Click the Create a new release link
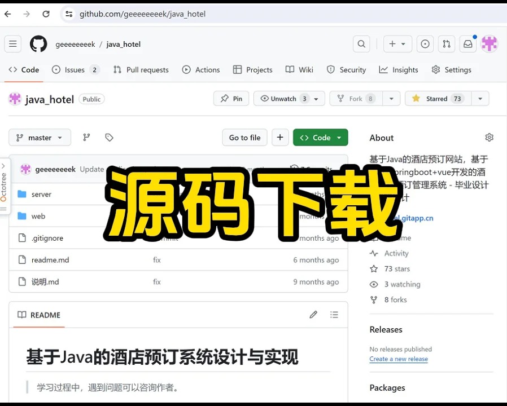 coord(399,359)
